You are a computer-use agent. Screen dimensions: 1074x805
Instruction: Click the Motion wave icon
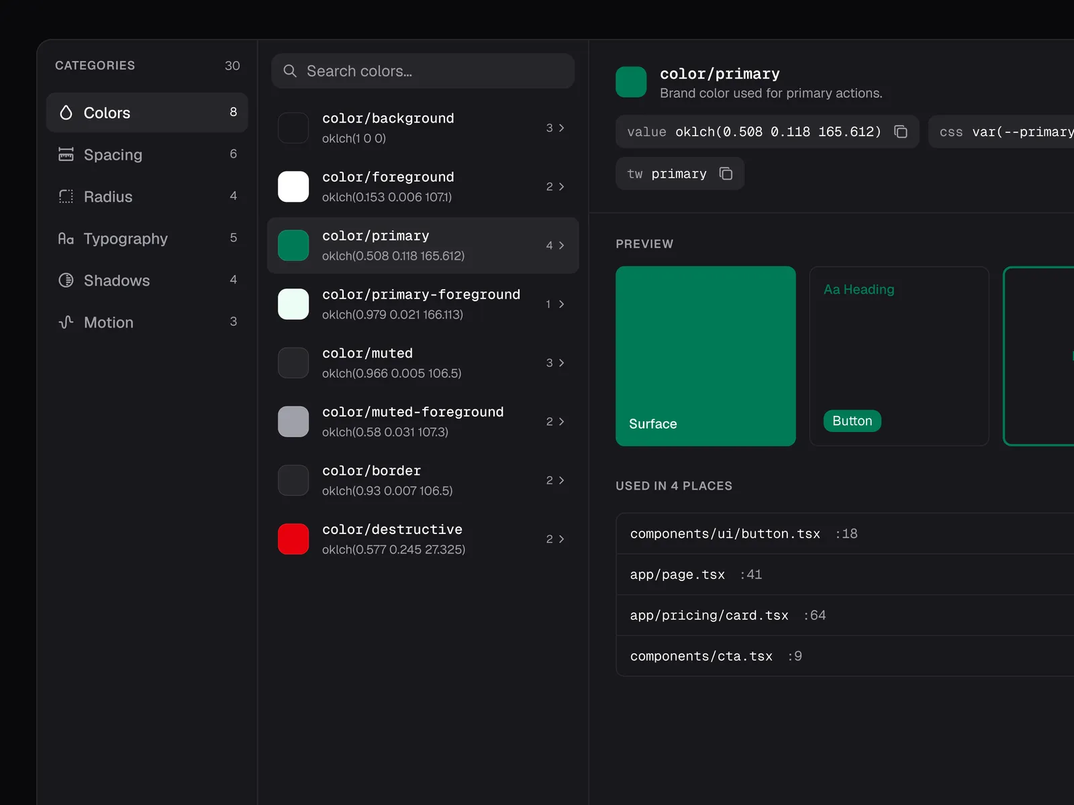(66, 322)
